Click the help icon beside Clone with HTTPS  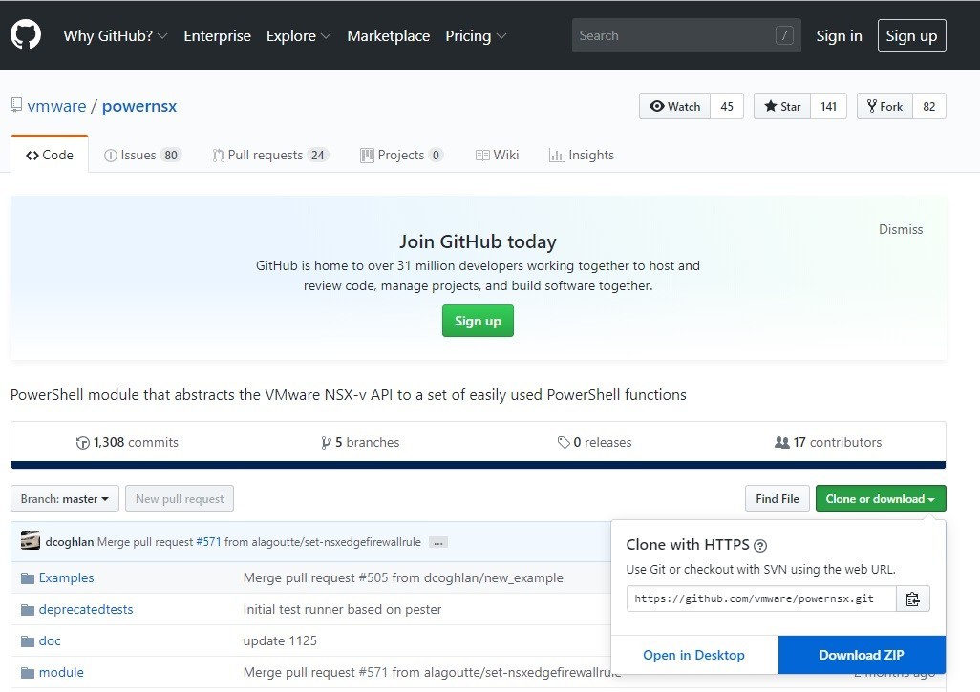[x=760, y=546]
